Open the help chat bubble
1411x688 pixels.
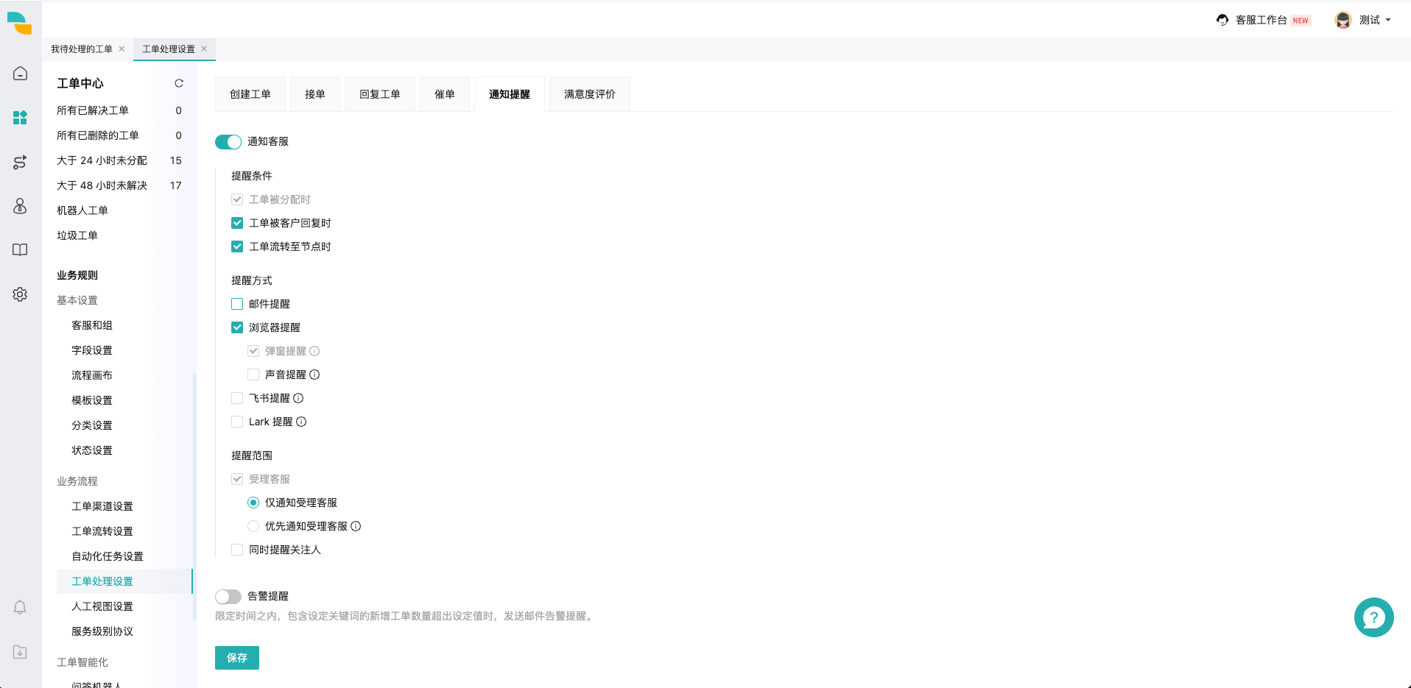click(1373, 617)
